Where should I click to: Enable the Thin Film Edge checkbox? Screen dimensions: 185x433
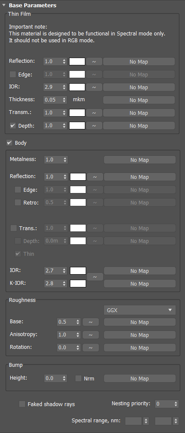point(13,74)
